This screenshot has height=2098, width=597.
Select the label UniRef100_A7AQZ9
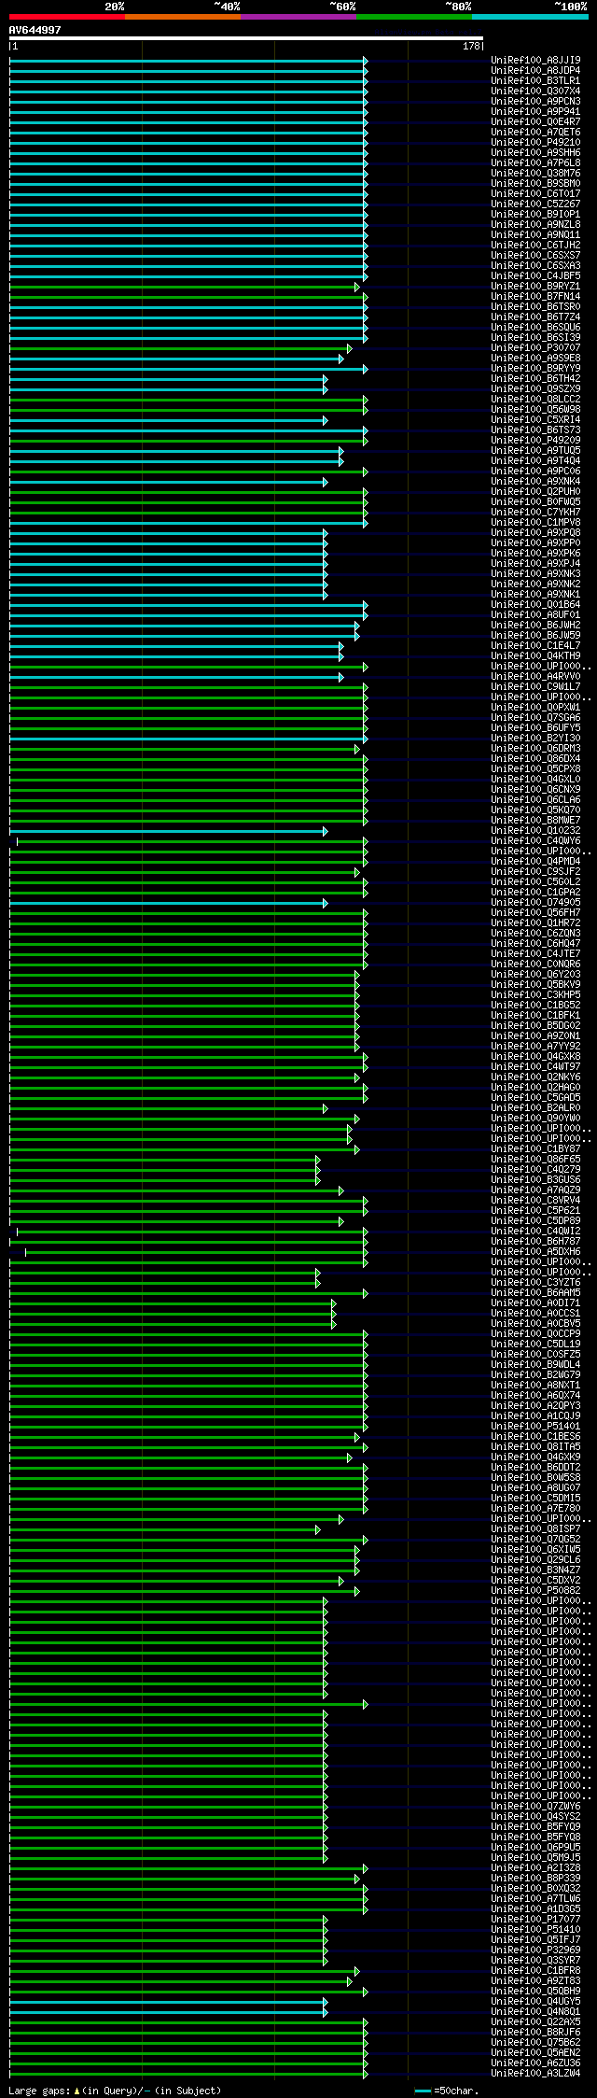[x=535, y=1190]
